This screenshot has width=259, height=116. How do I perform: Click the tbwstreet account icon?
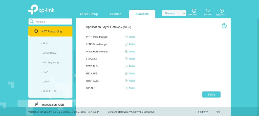(x=194, y=11)
